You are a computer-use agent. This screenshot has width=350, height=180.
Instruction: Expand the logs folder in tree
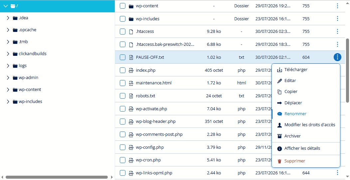point(8,66)
